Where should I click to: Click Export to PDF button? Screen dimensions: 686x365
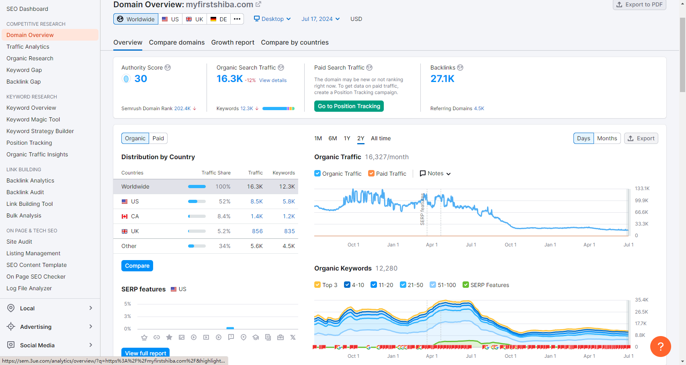pyautogui.click(x=639, y=4)
